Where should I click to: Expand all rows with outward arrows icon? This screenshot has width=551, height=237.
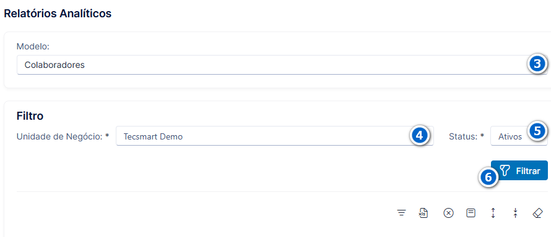click(x=493, y=213)
